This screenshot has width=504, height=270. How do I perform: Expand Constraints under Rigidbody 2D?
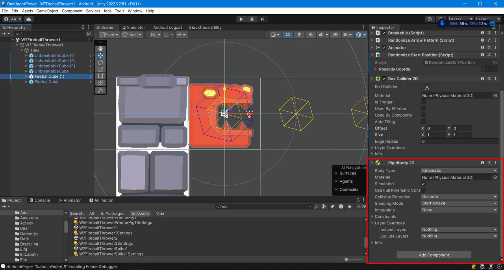pyautogui.click(x=372, y=216)
